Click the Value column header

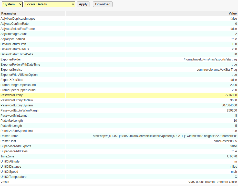point(232,14)
